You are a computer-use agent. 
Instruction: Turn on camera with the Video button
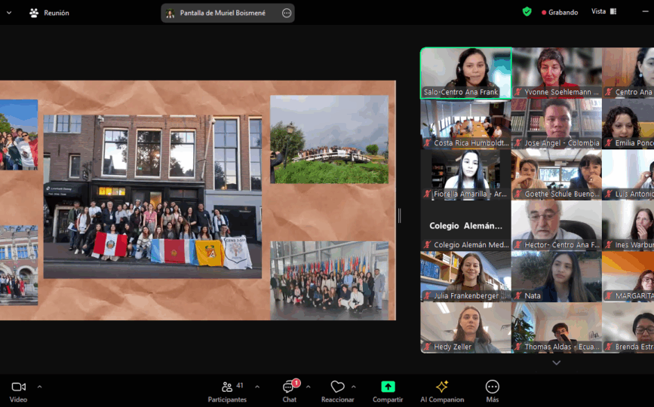click(18, 390)
